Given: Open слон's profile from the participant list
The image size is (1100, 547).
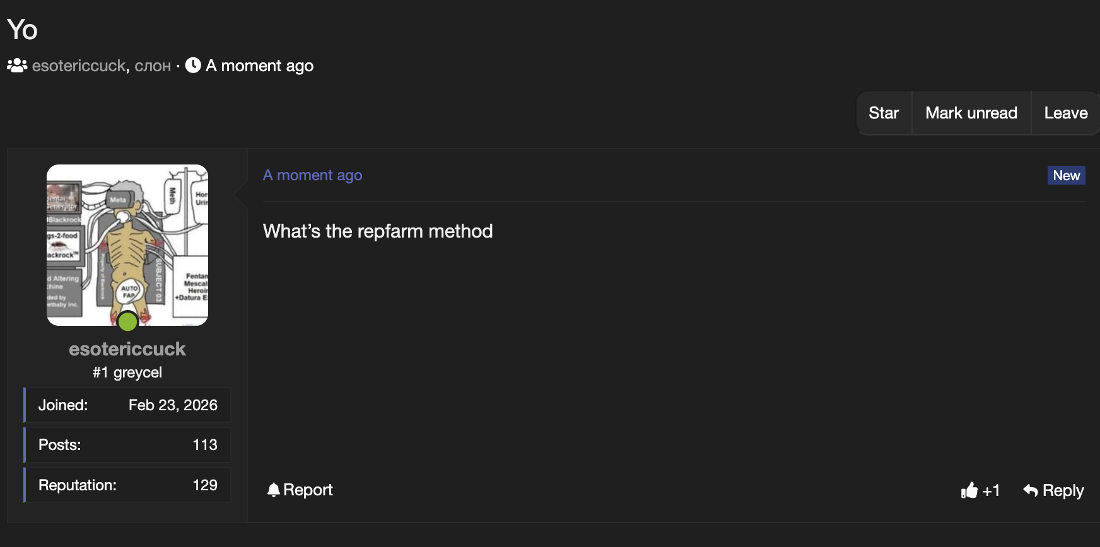Looking at the screenshot, I should coord(152,65).
